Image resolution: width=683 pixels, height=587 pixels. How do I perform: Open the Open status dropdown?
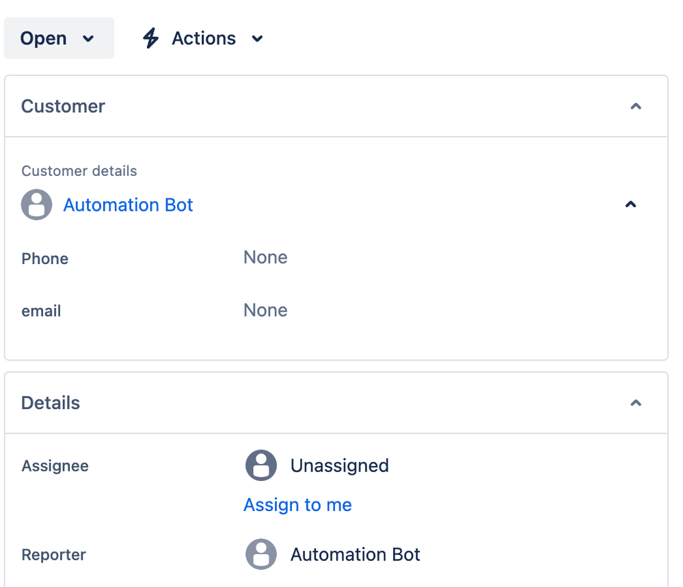[x=59, y=38]
